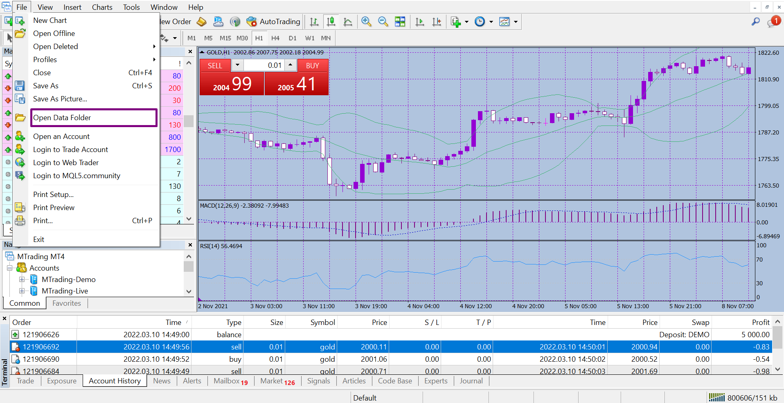The width and height of the screenshot is (784, 403).
Task: Open the dropdown arrow next to Templates icon
Action: click(x=516, y=22)
